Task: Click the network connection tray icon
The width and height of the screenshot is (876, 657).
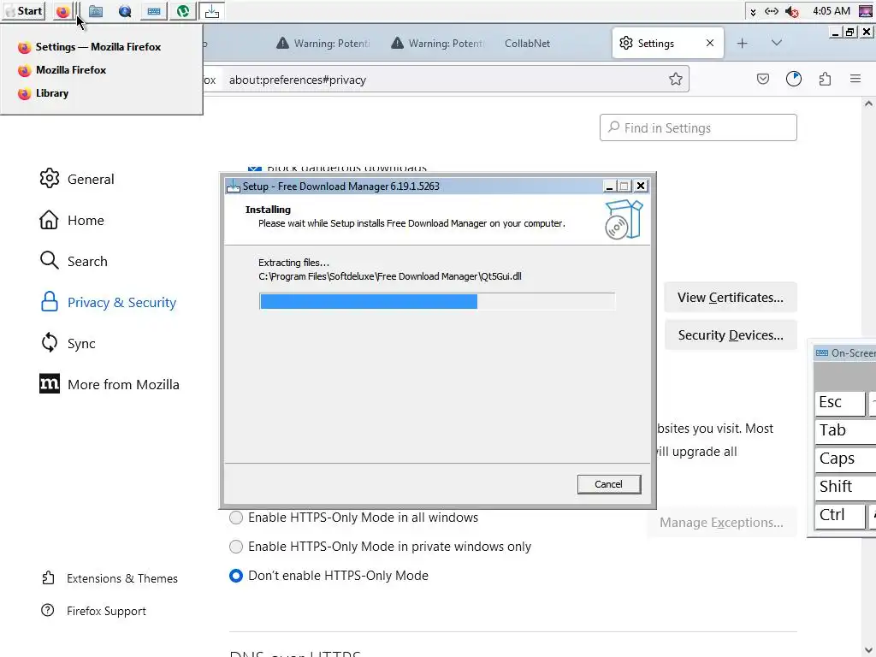Action: [772, 11]
